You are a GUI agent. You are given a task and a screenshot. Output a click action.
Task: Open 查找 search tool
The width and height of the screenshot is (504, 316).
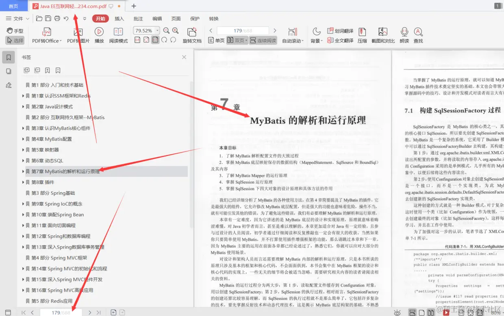pos(418,35)
